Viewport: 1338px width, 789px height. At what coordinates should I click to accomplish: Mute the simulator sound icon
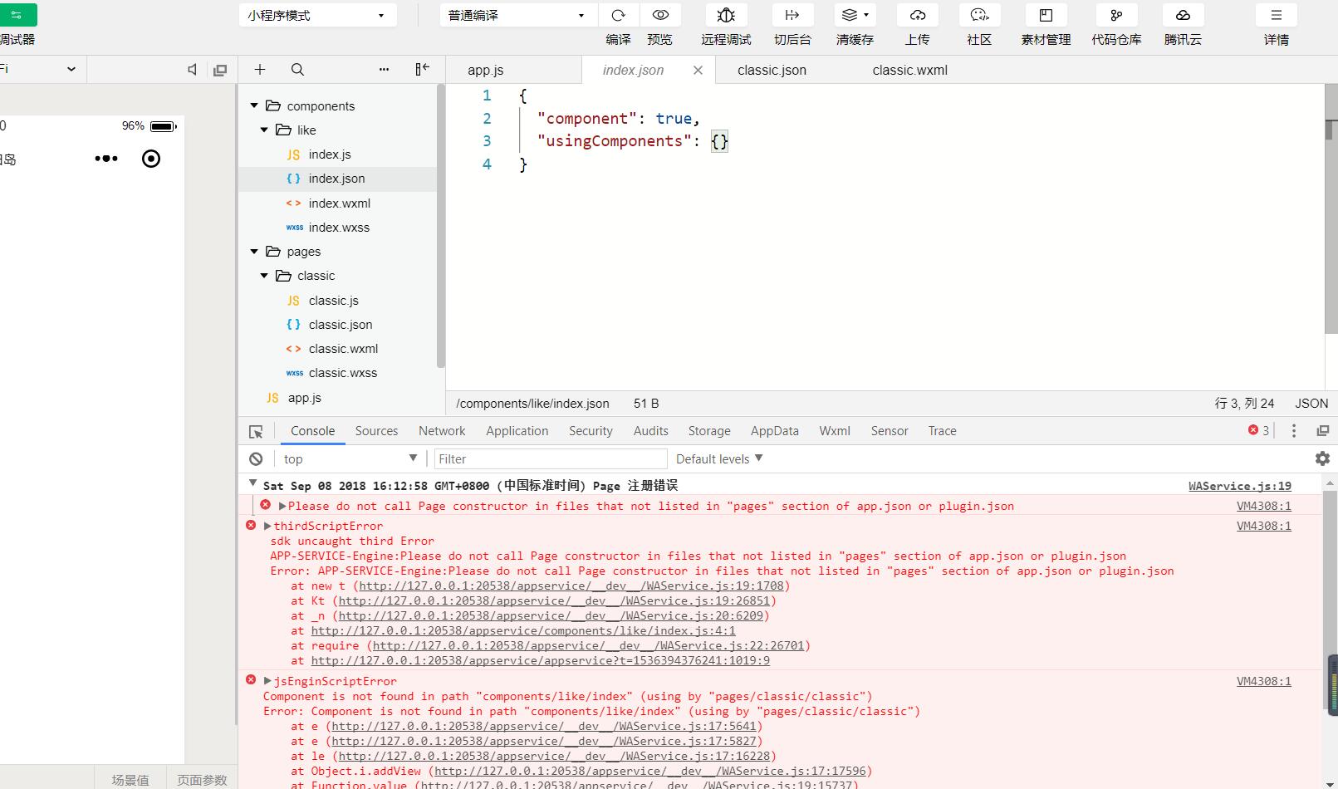193,70
